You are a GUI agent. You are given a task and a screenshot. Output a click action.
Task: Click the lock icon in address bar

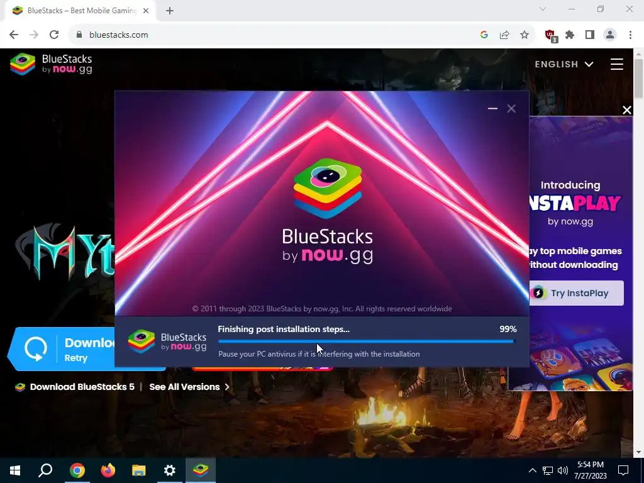[79, 35]
